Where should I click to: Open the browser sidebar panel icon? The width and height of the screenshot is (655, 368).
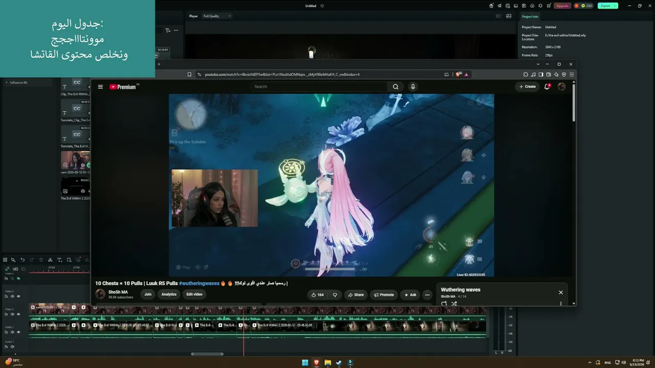coord(541,75)
